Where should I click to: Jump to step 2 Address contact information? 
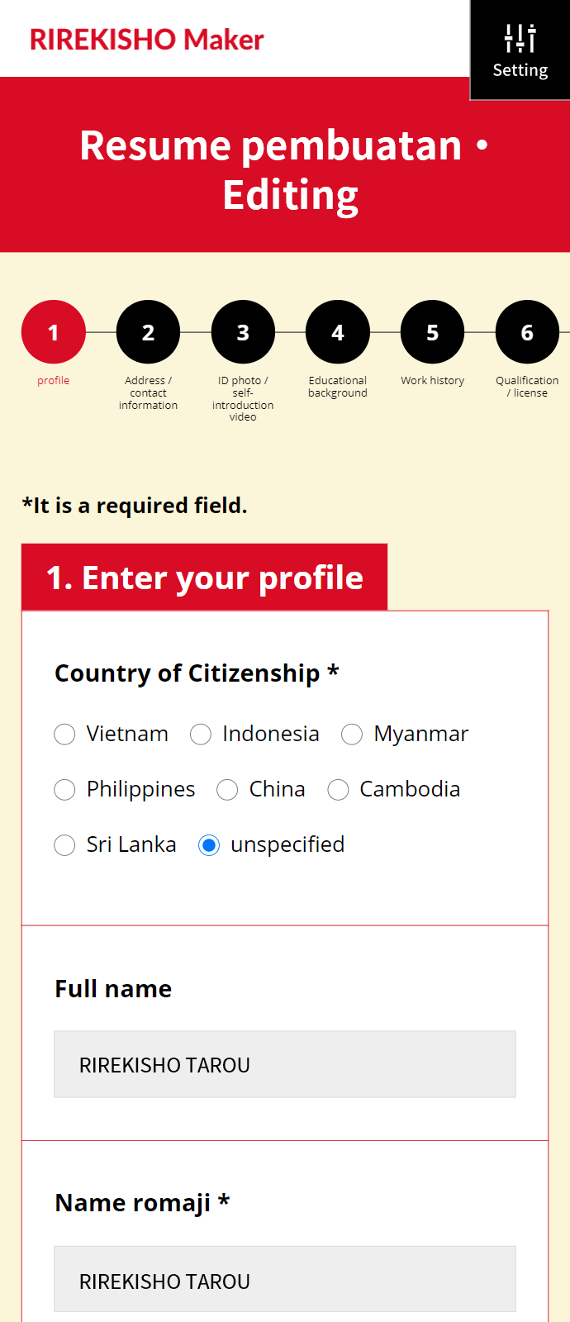148,332
